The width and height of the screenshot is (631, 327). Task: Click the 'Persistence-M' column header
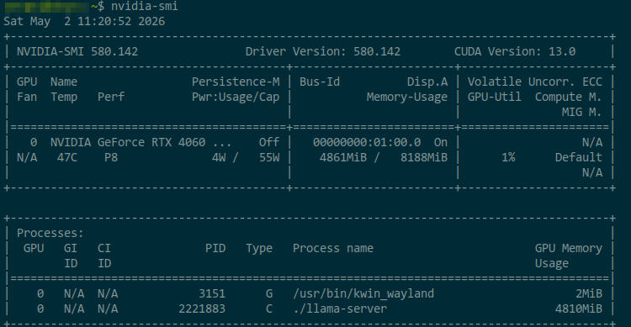pos(236,82)
